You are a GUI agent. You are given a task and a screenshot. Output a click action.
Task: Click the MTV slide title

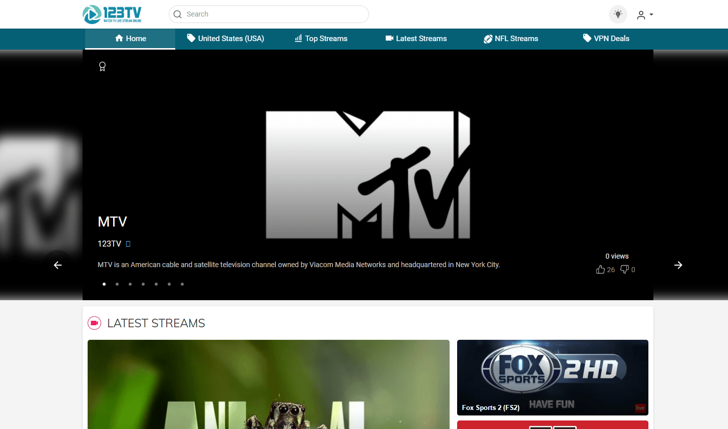tap(112, 222)
